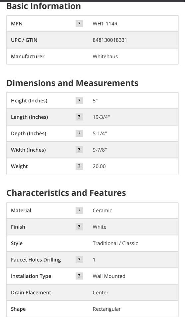185x320 pixels.
Task: Select the Traditional / Classic style value
Action: (x=115, y=243)
